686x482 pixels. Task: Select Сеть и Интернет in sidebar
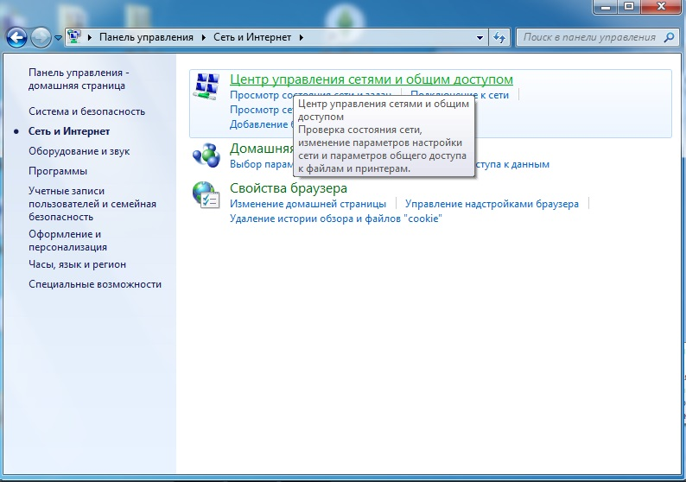(x=69, y=131)
